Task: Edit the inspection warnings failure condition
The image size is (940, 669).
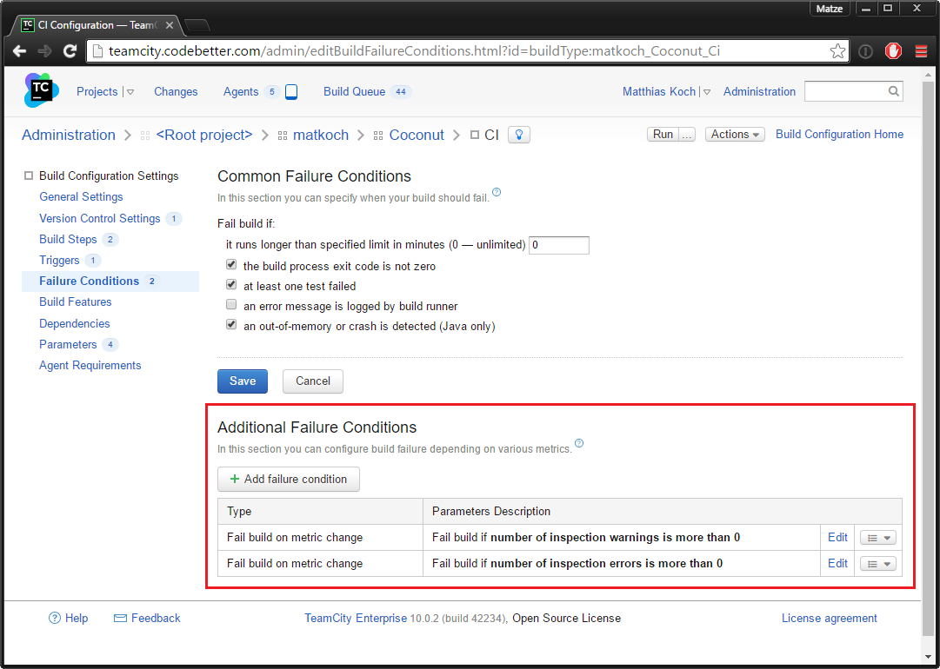Action: (x=837, y=537)
